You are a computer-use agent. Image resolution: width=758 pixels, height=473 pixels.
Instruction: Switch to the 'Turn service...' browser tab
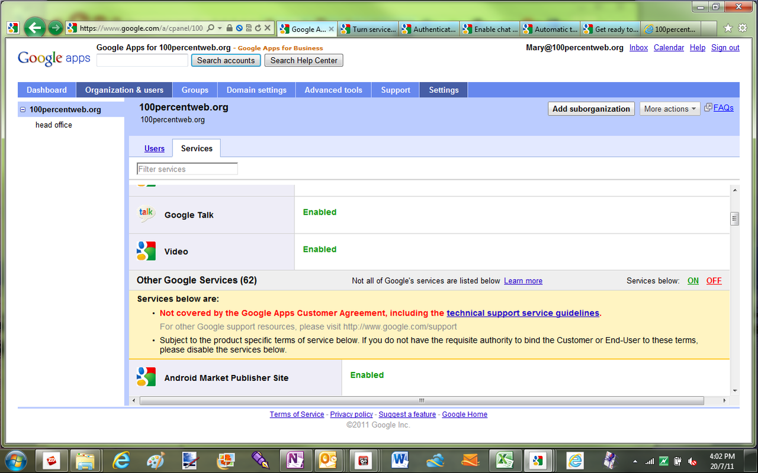[x=368, y=29]
